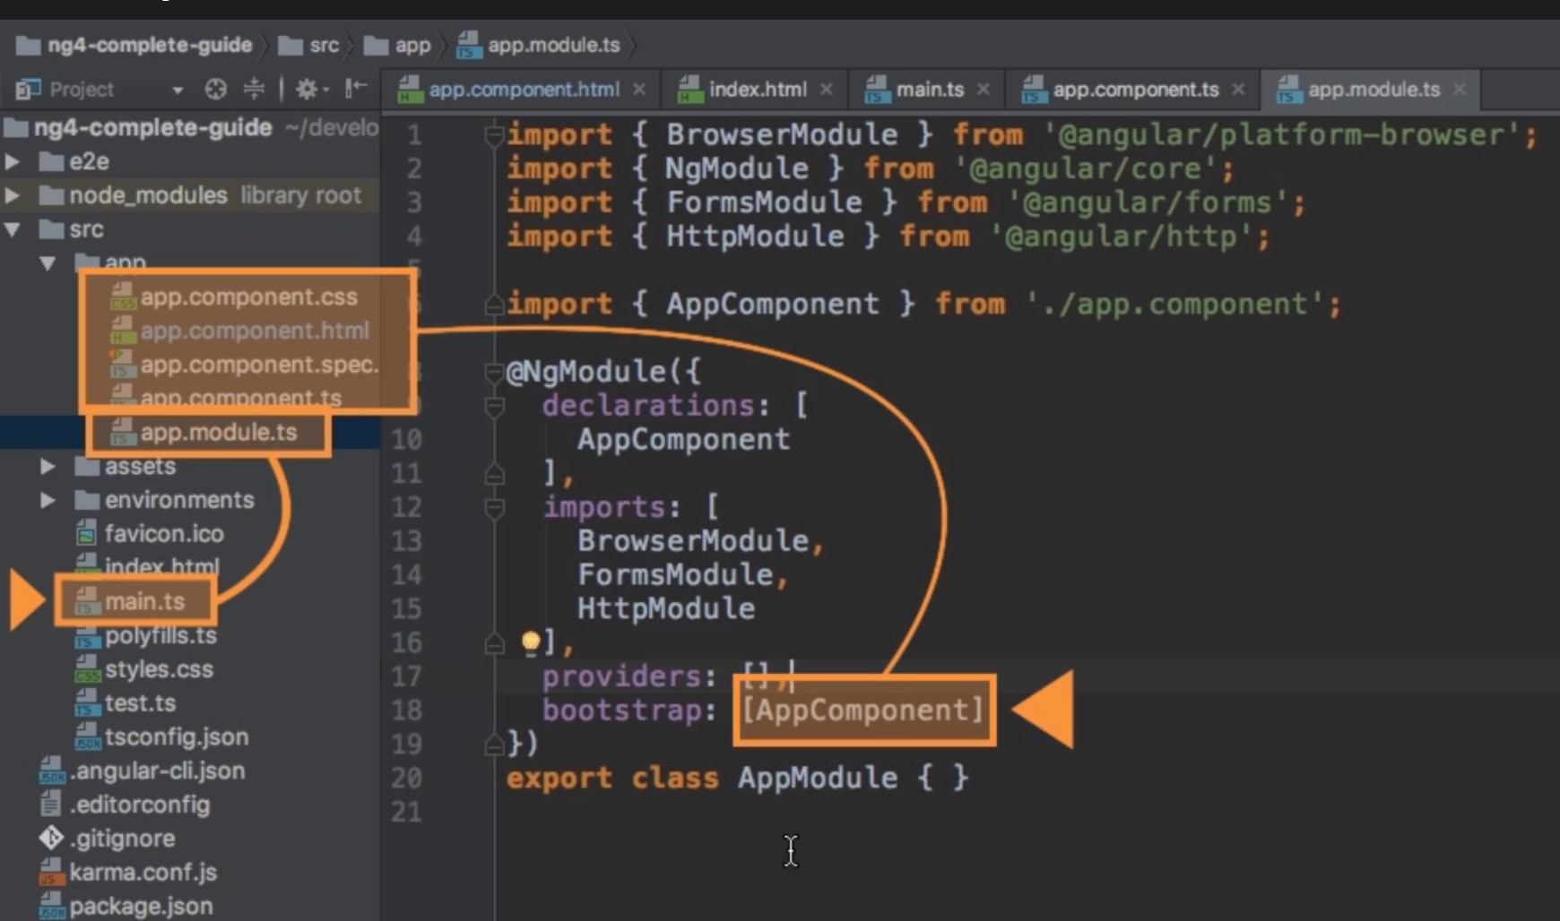Screen dimensions: 1560x921
Task: Click the collapse all icon in Project toolbar
Action: click(x=255, y=89)
